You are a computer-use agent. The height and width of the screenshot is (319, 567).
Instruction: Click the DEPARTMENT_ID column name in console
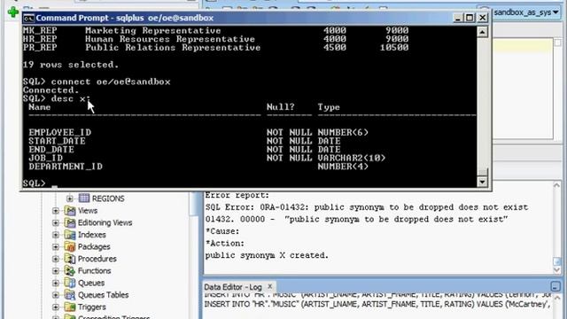66,167
